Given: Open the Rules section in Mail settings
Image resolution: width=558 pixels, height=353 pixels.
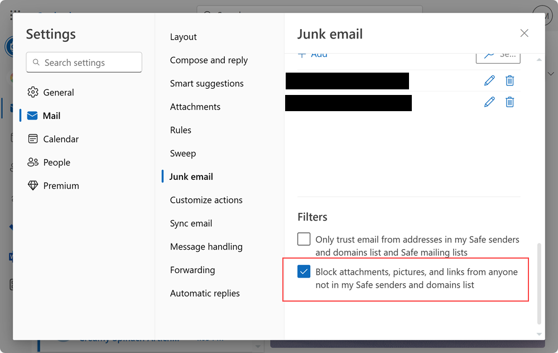Looking at the screenshot, I should click(x=180, y=130).
